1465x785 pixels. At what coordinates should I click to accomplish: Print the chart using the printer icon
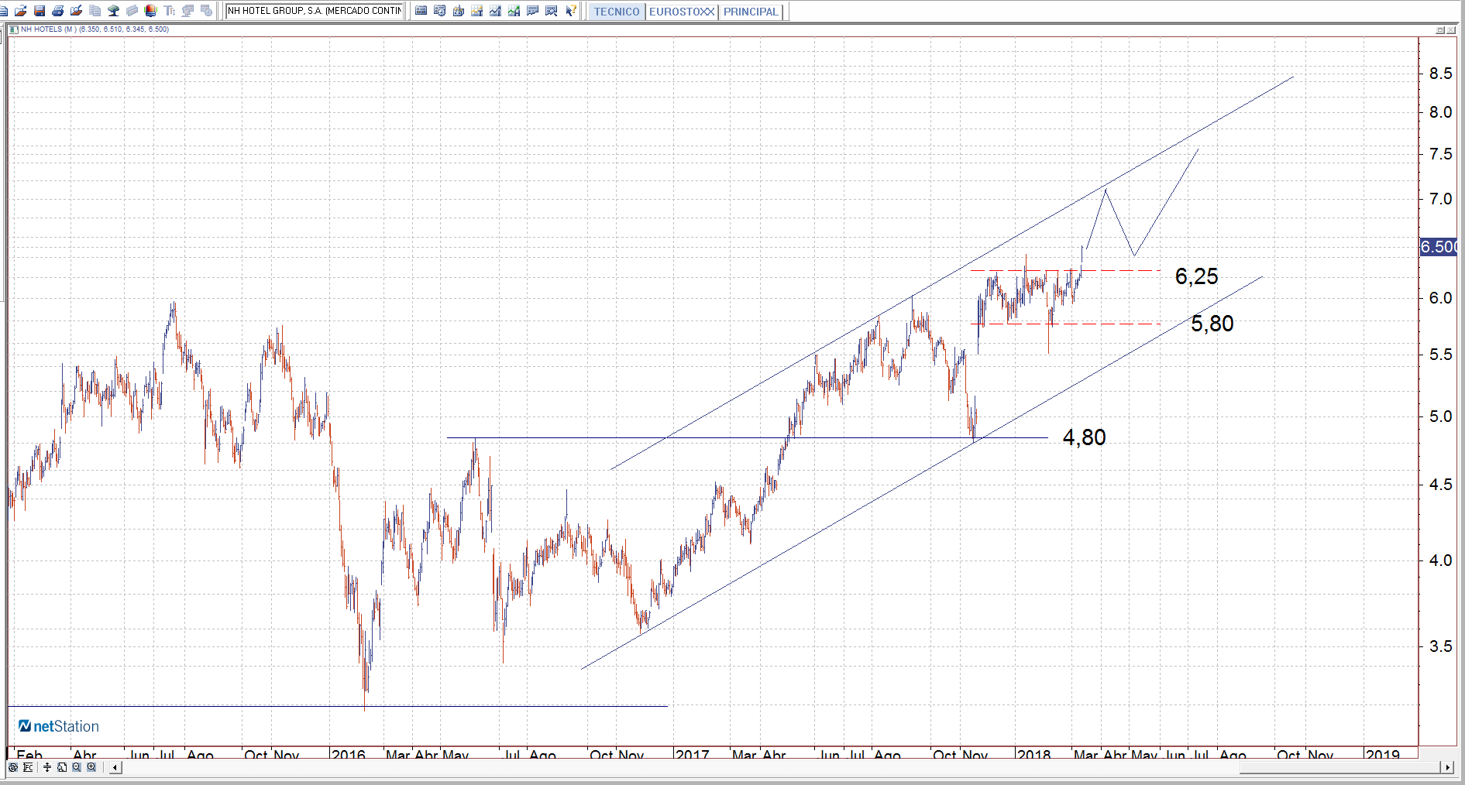(x=58, y=11)
